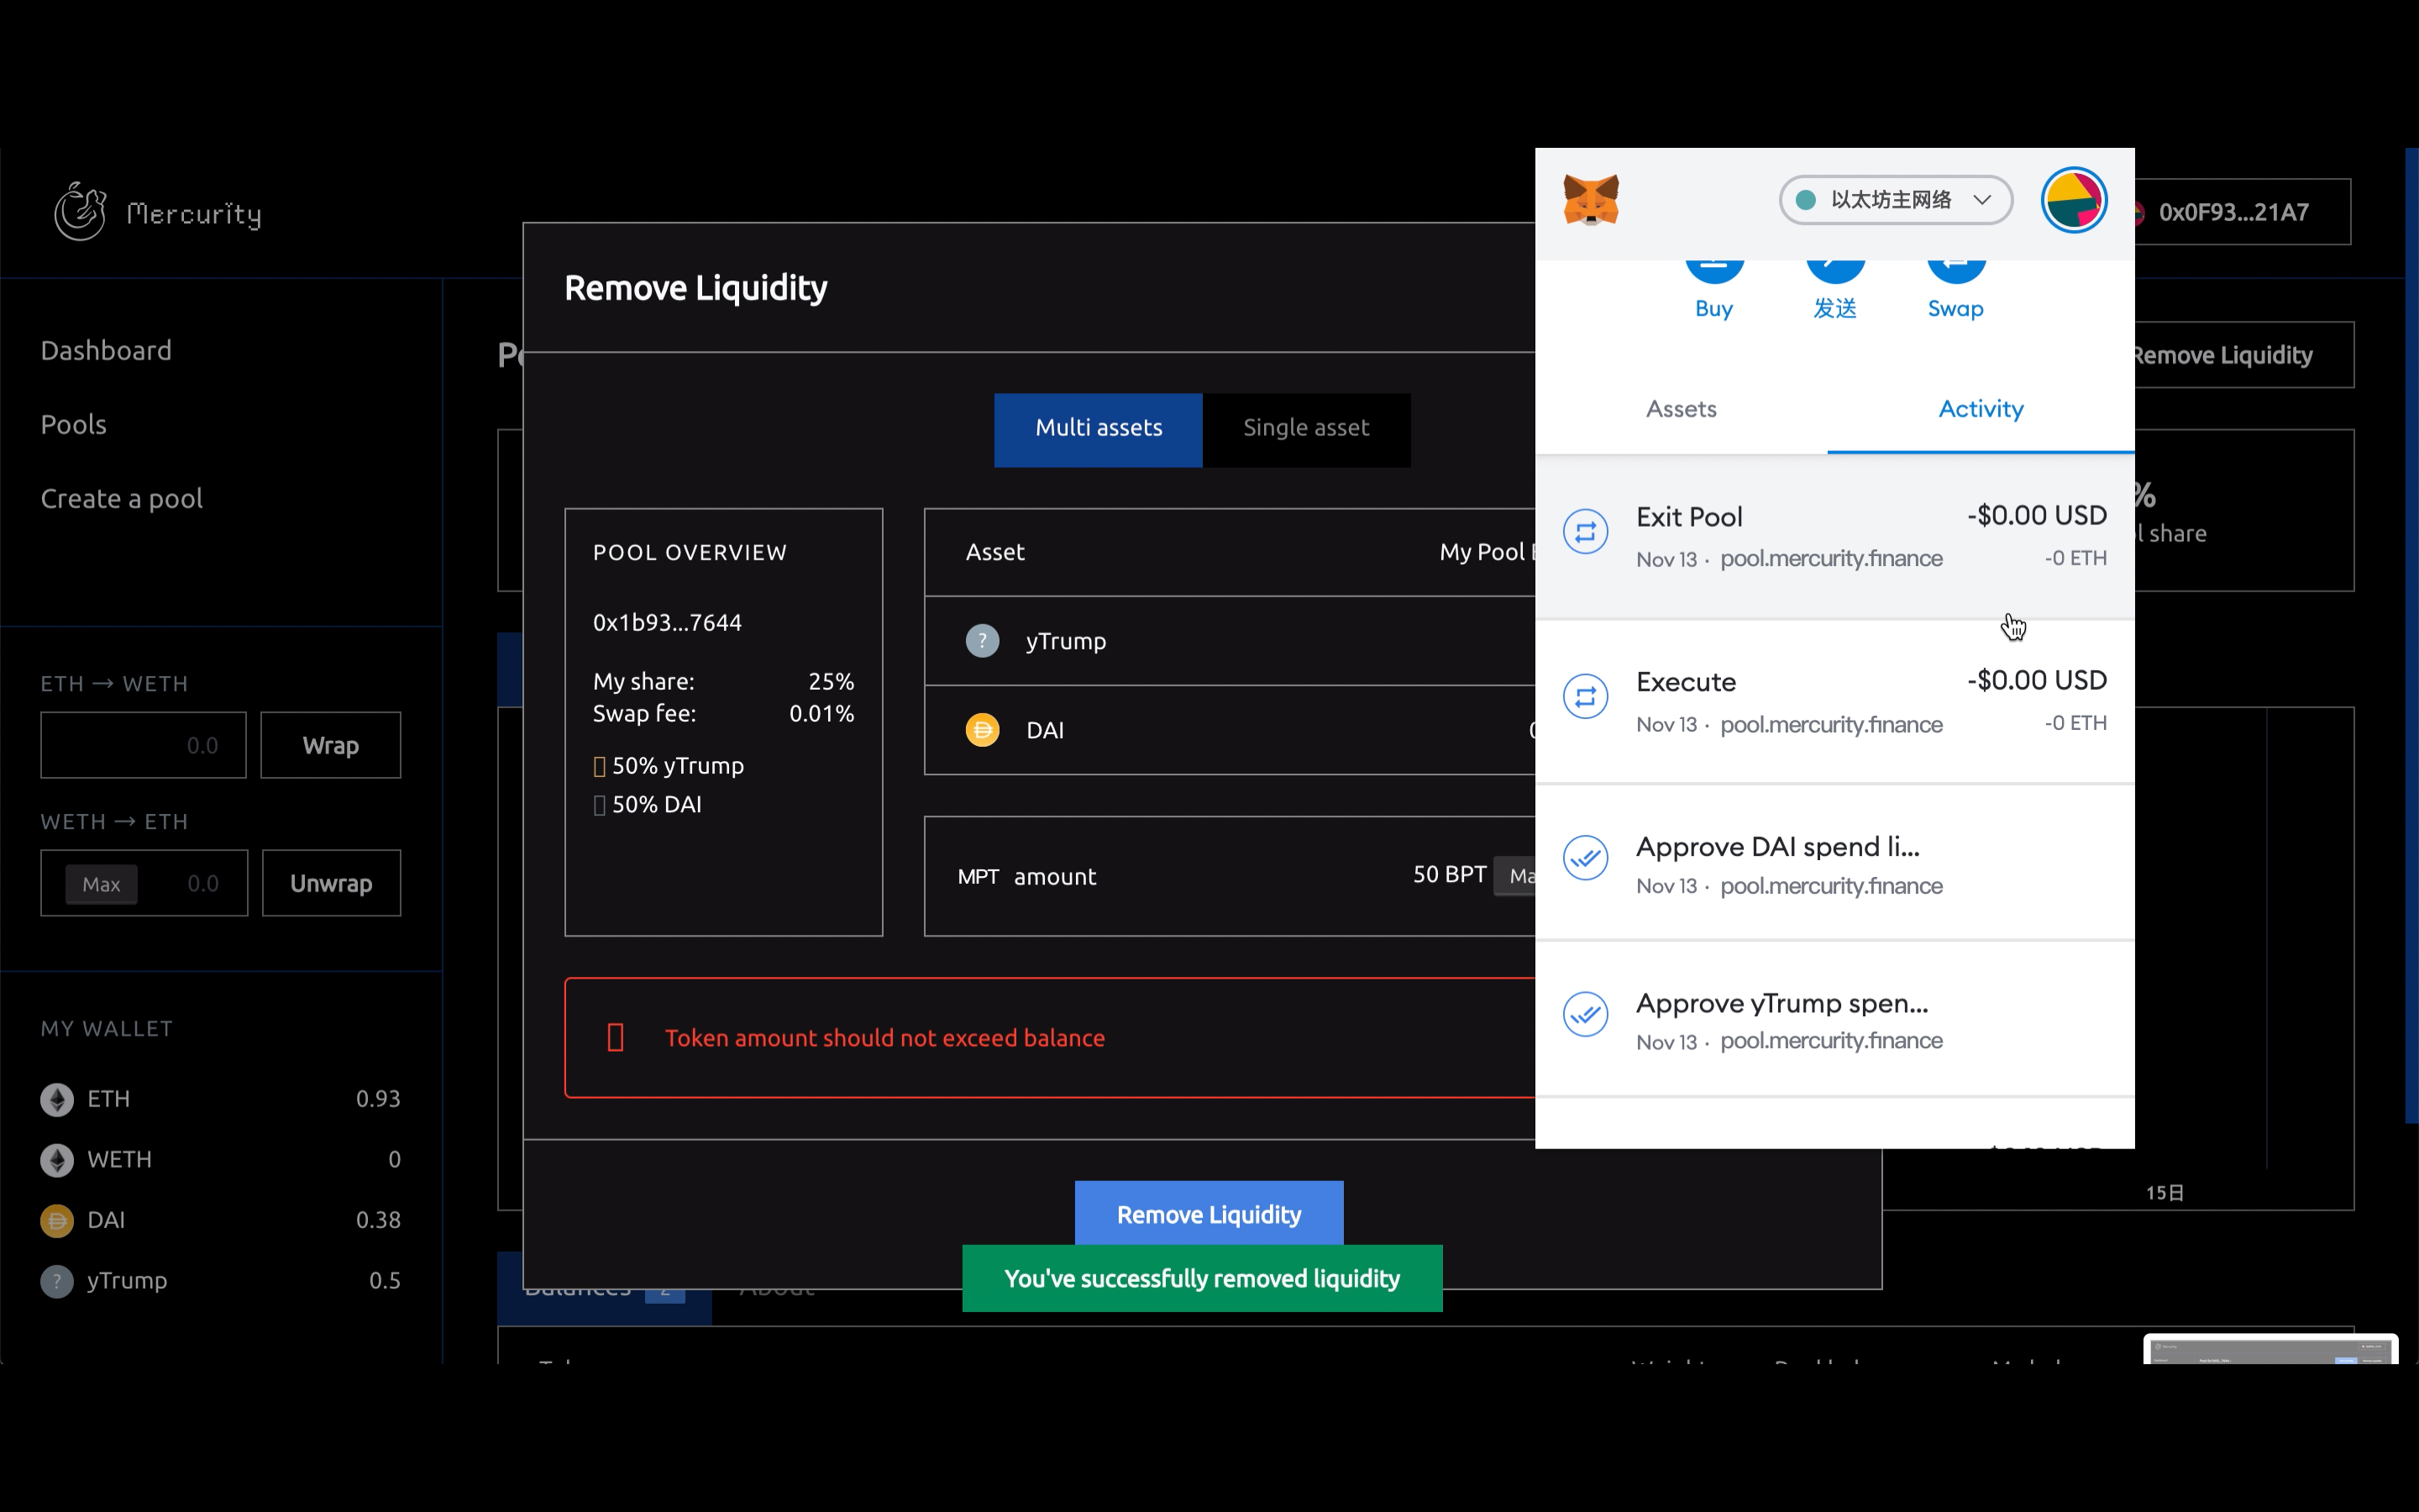Click the Approve DAI checkmark icon
This screenshot has height=1512, width=2419.
(x=1585, y=858)
